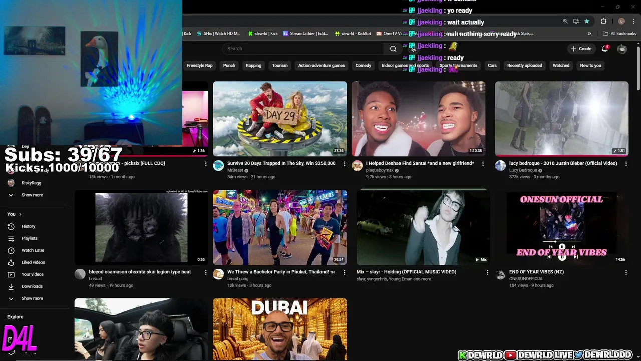This screenshot has width=641, height=361.
Task: Open lucy bedroque 2010 Justin Bieber title
Action: click(x=563, y=163)
